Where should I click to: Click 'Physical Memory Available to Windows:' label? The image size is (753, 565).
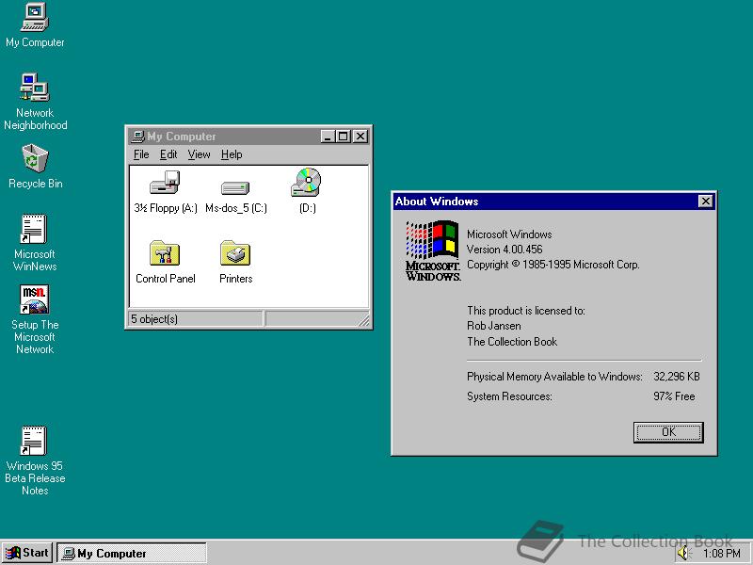pyautogui.click(x=554, y=377)
